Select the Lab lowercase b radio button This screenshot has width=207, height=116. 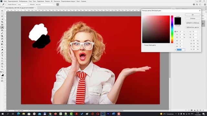point(188,37)
